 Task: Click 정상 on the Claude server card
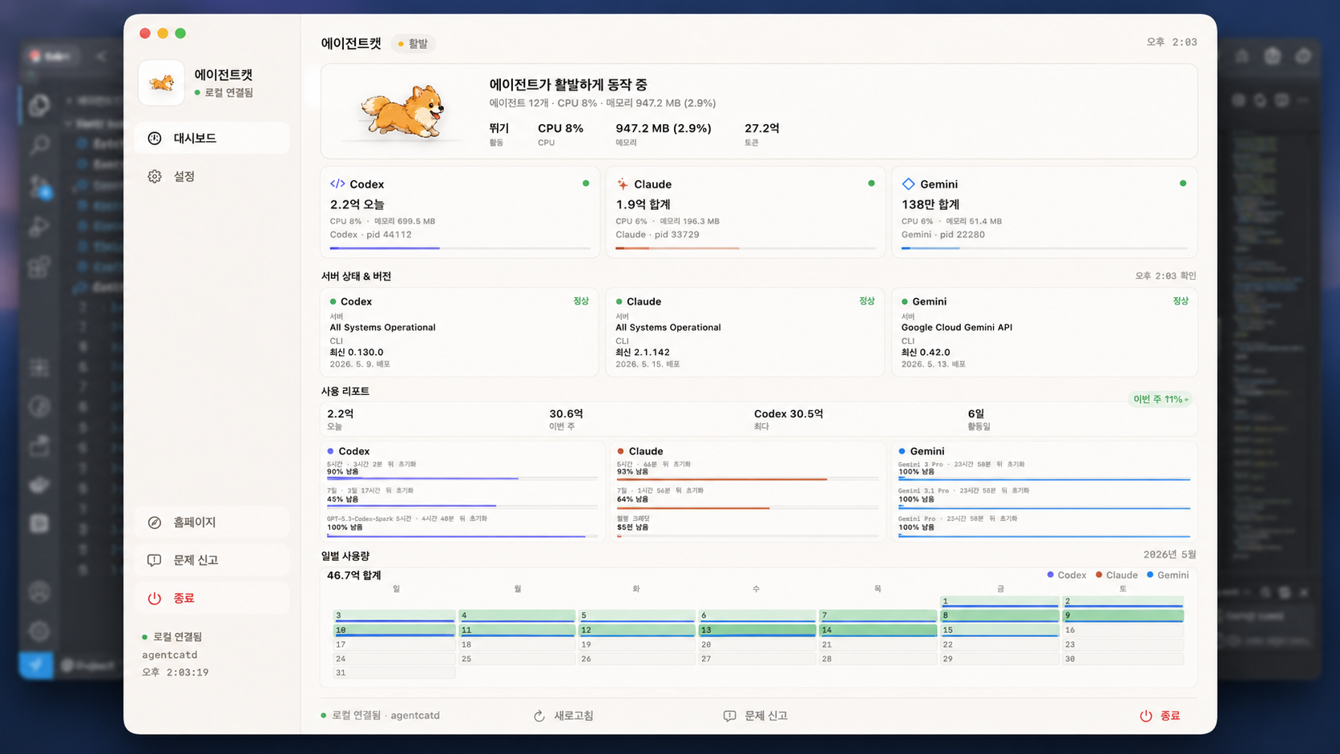(x=866, y=301)
